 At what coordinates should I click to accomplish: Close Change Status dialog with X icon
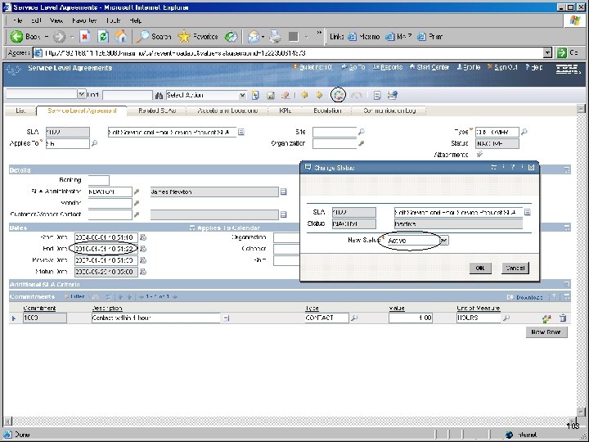(x=531, y=167)
